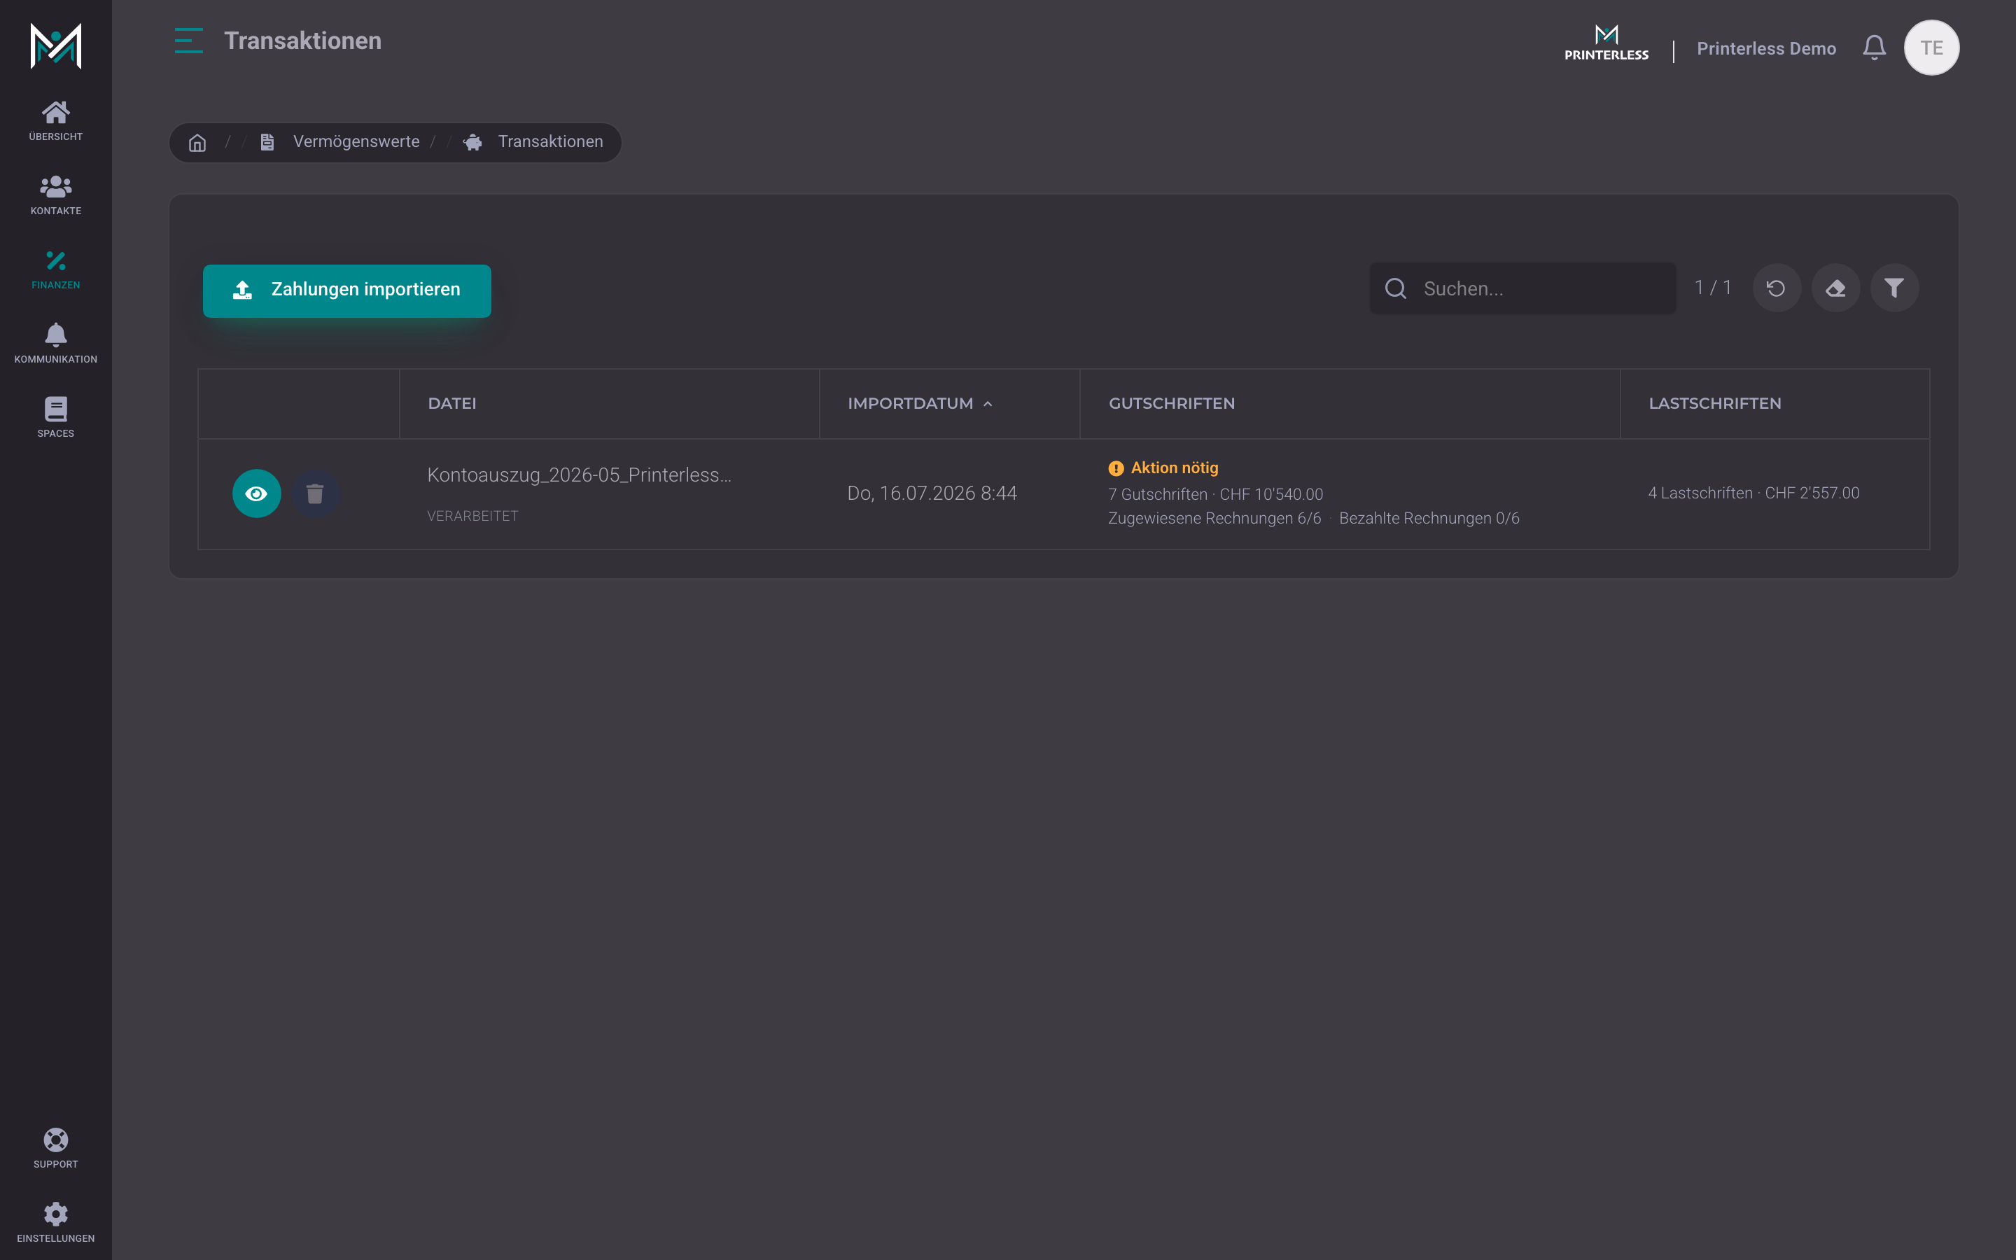The height and width of the screenshot is (1260, 2016).
Task: Open the Übersicht home page
Action: 56,121
